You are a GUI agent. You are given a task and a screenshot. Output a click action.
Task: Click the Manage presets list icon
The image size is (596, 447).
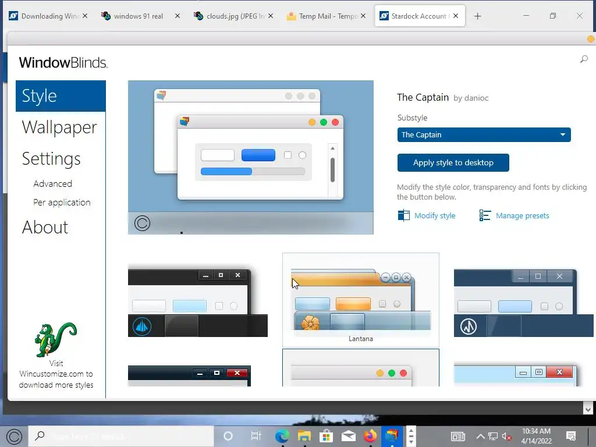point(485,215)
